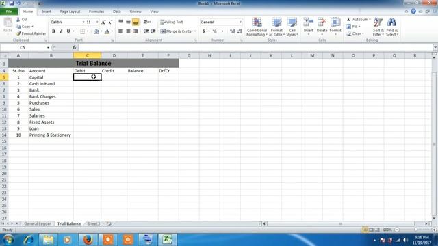Image resolution: width=438 pixels, height=246 pixels.
Task: Click the Format cells icon
Action: coord(335,22)
